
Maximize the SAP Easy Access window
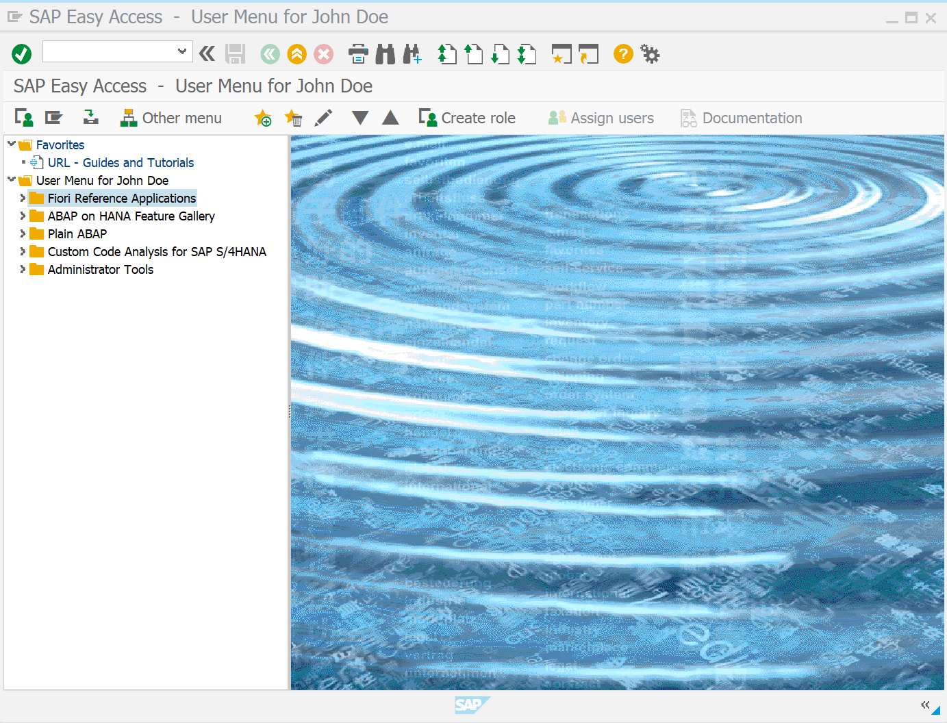[x=911, y=18]
